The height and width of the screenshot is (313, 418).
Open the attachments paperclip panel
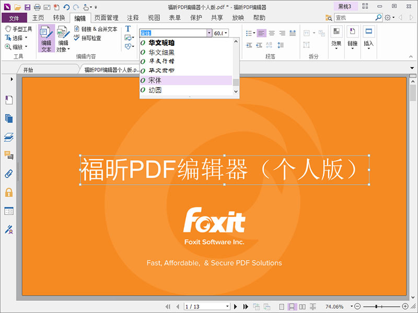tap(9, 174)
